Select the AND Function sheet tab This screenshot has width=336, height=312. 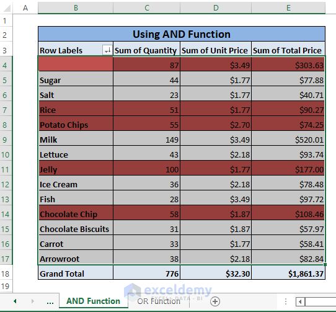93,301
